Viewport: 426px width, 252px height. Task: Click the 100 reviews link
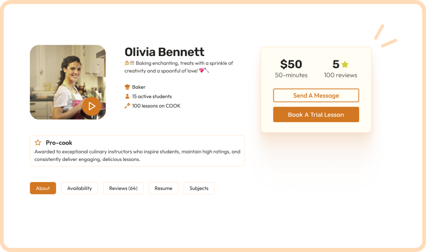340,75
